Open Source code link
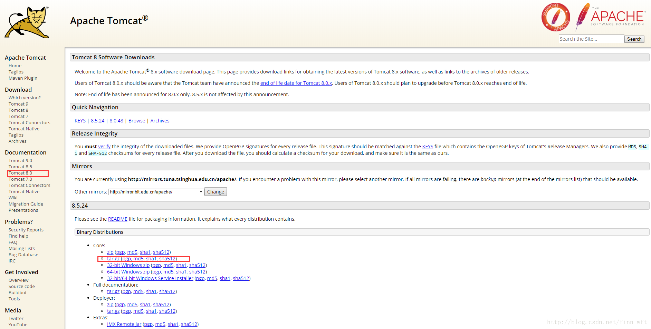 pos(21,287)
